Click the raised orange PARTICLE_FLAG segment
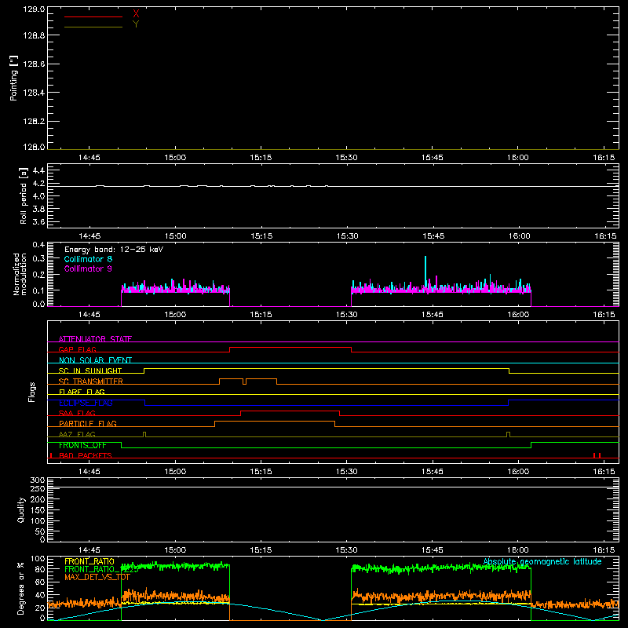Image resolution: width=628 pixels, height=628 pixels. pyautogui.click(x=275, y=422)
